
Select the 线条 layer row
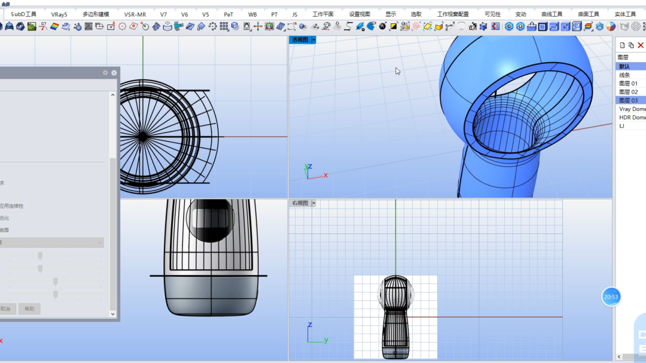pyautogui.click(x=631, y=75)
